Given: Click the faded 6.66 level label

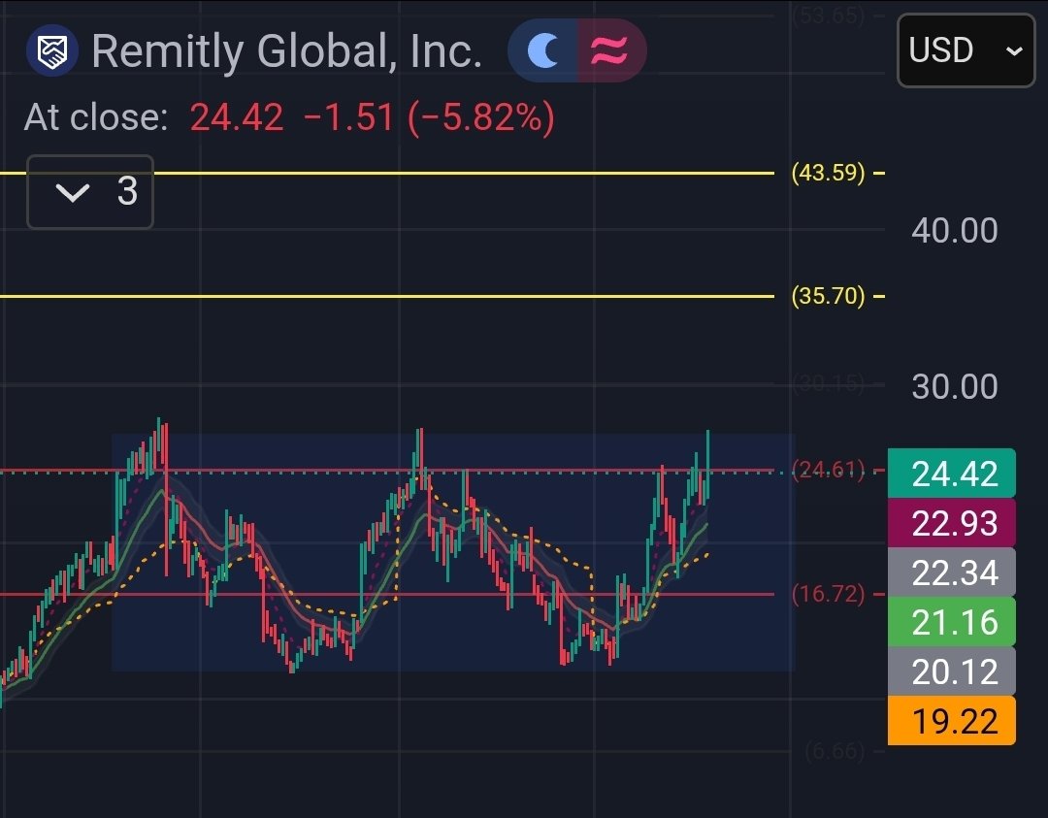Looking at the screenshot, I should click(x=835, y=752).
